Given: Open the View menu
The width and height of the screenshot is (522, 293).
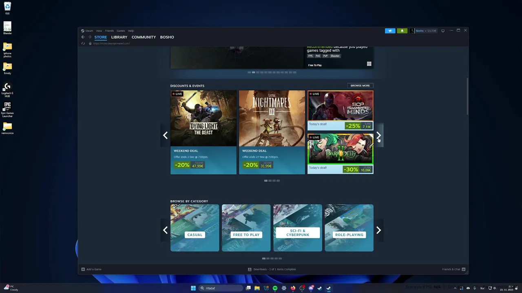Looking at the screenshot, I should (99, 31).
